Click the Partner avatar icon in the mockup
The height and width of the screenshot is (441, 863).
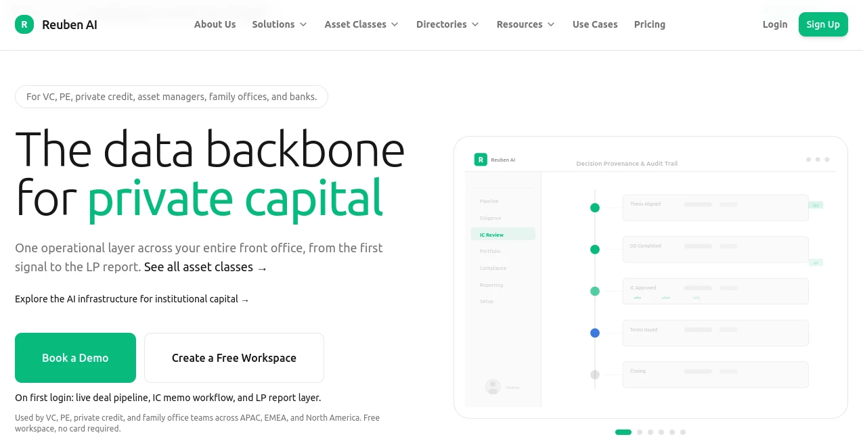coord(493,387)
